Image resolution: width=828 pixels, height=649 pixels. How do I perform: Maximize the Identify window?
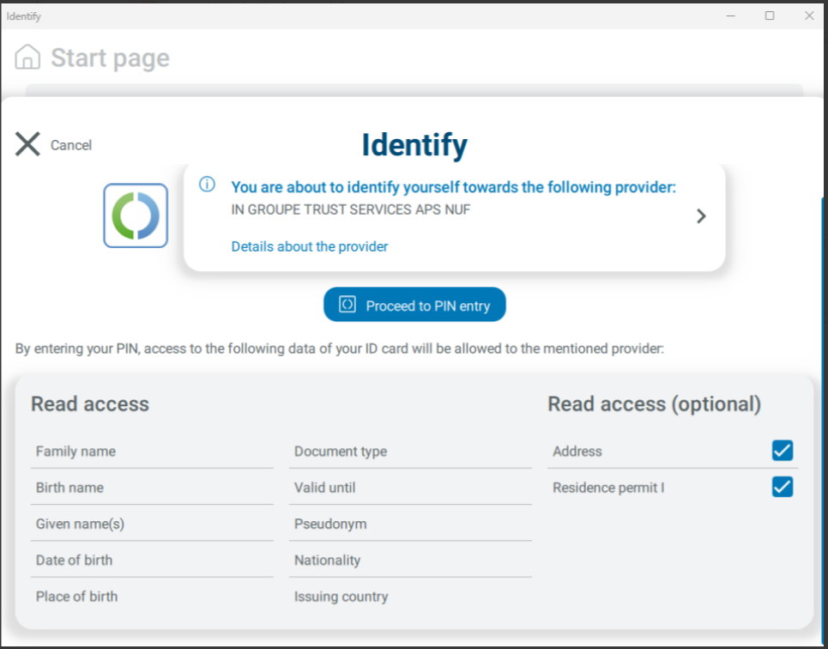coord(770,15)
